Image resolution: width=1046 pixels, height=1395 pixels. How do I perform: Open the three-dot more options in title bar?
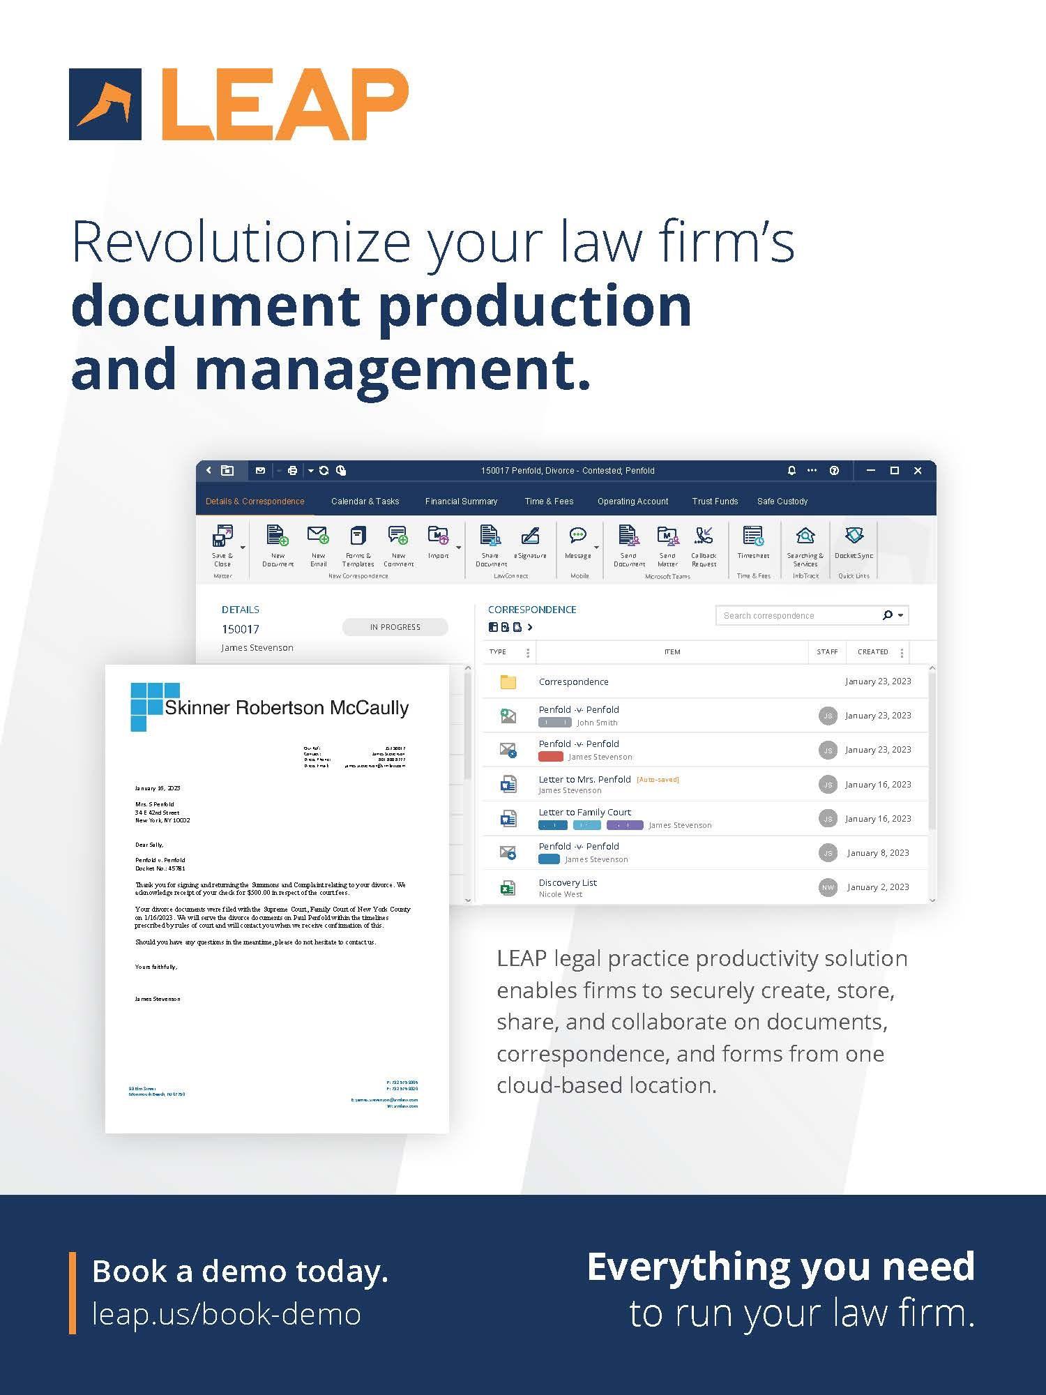pos(812,471)
